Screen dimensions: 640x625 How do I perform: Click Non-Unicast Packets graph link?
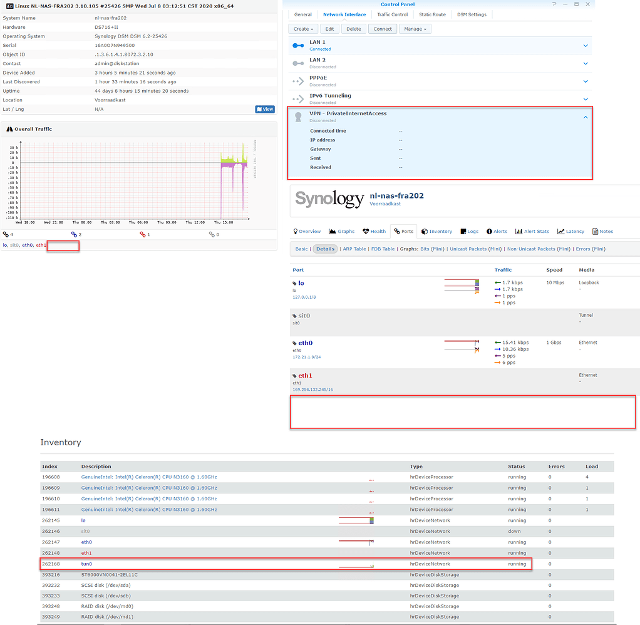[532, 249]
